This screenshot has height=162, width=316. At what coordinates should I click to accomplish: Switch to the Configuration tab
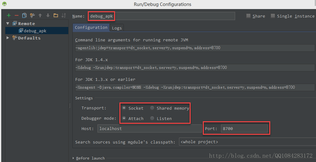[91, 27]
